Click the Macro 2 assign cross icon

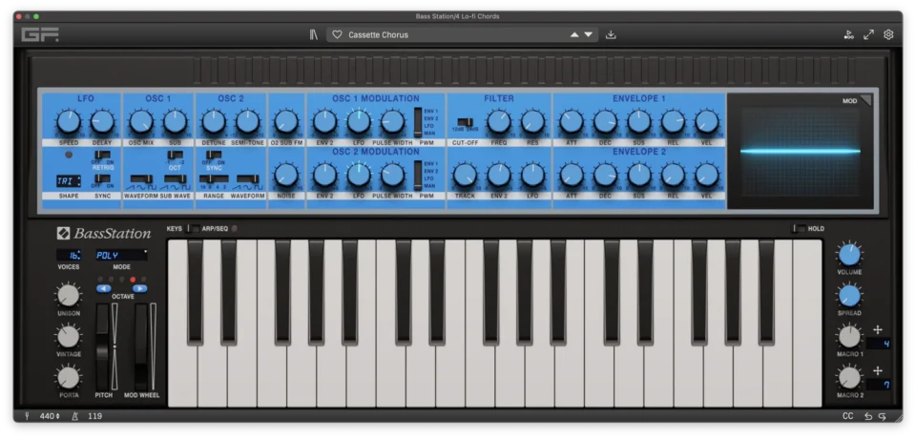coord(878,371)
